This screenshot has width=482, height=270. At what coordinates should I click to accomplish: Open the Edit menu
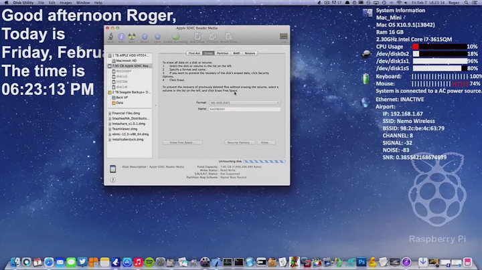[x=52, y=3]
